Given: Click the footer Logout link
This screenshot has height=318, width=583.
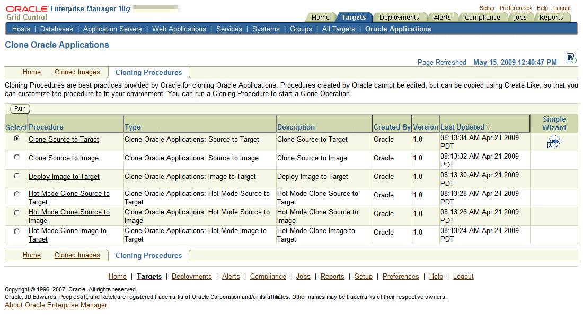Looking at the screenshot, I should (463, 276).
